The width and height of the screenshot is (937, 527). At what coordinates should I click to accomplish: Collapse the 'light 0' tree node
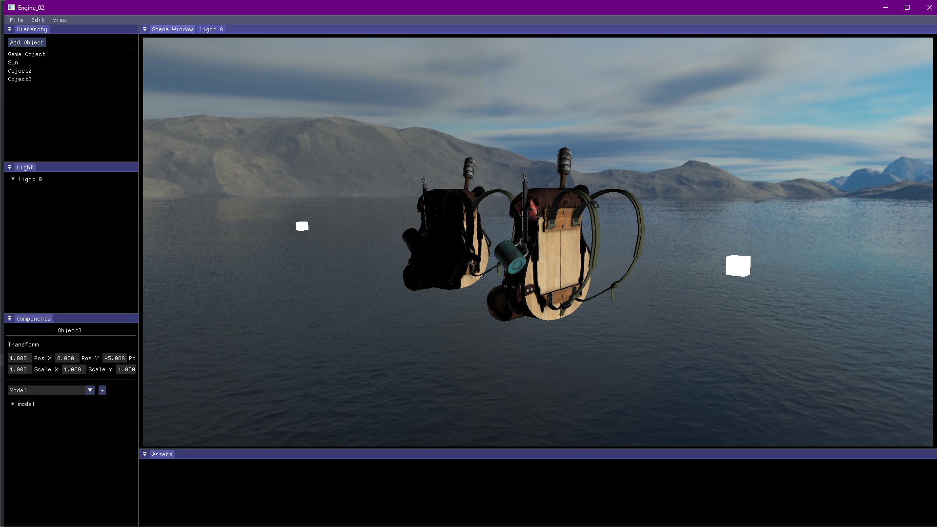(13, 179)
